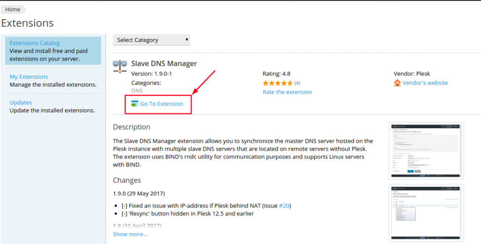
Task: Open Extensions Catalog in the sidebar
Action: (35, 43)
